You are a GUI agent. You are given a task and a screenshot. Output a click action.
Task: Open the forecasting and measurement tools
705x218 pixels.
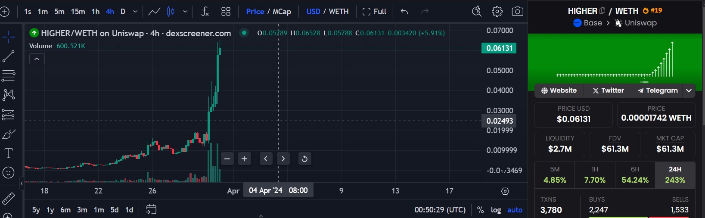(9, 115)
